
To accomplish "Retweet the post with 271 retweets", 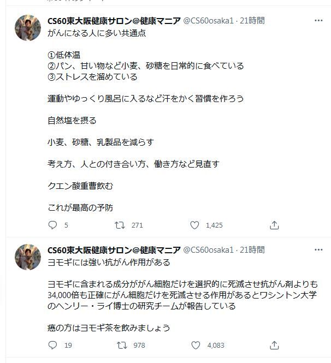I will (120, 225).
